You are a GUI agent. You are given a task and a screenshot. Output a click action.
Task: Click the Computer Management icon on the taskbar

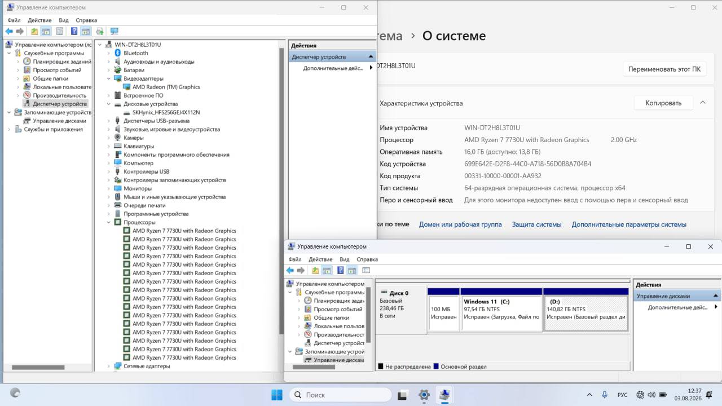pos(445,395)
